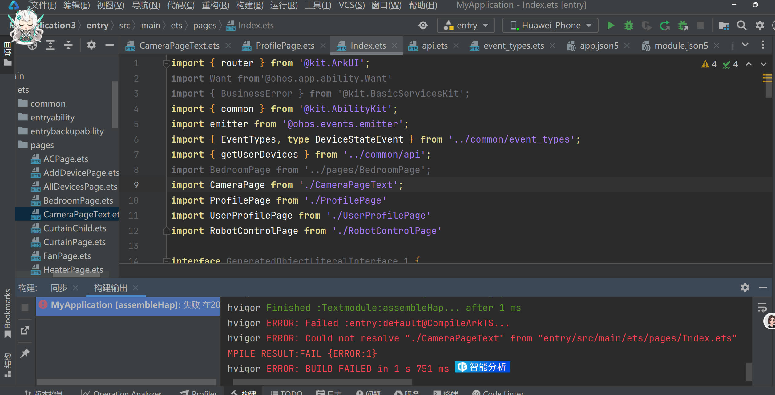
Task: Click the stop square icon in toolbar
Action: click(x=701, y=25)
